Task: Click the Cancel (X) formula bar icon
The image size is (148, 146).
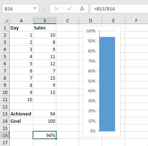Action: coord(56,9)
